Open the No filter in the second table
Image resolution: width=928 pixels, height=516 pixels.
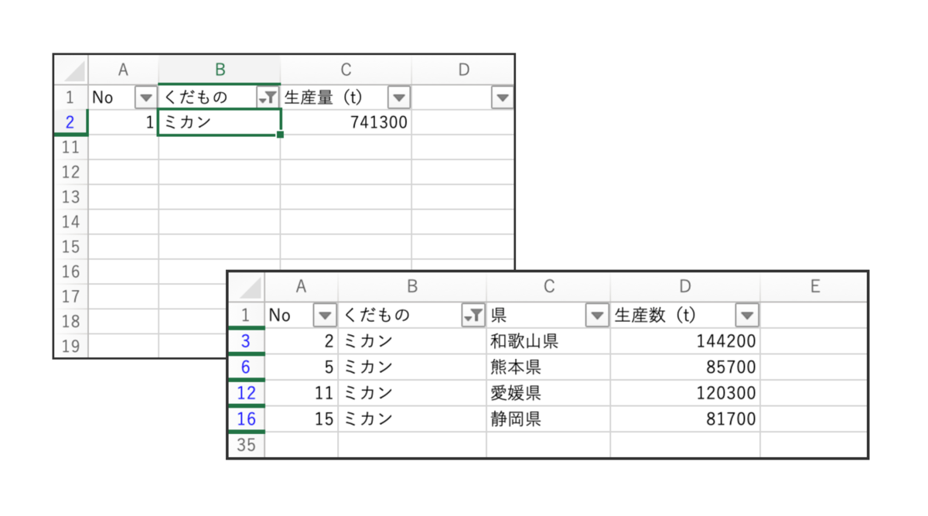coord(324,315)
